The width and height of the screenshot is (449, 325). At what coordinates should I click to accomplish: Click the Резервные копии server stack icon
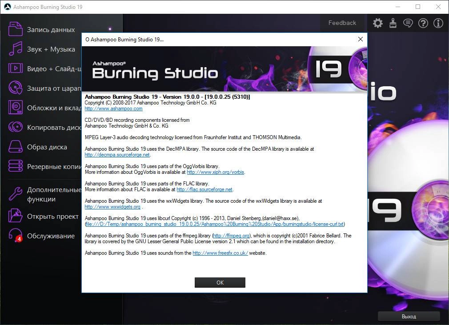point(15,166)
